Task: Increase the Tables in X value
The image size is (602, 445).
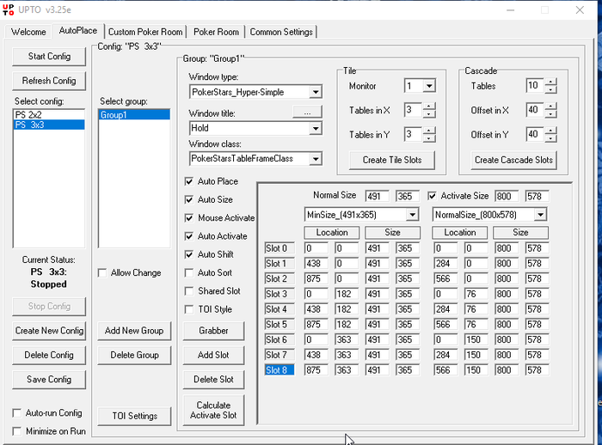Action: [430, 107]
